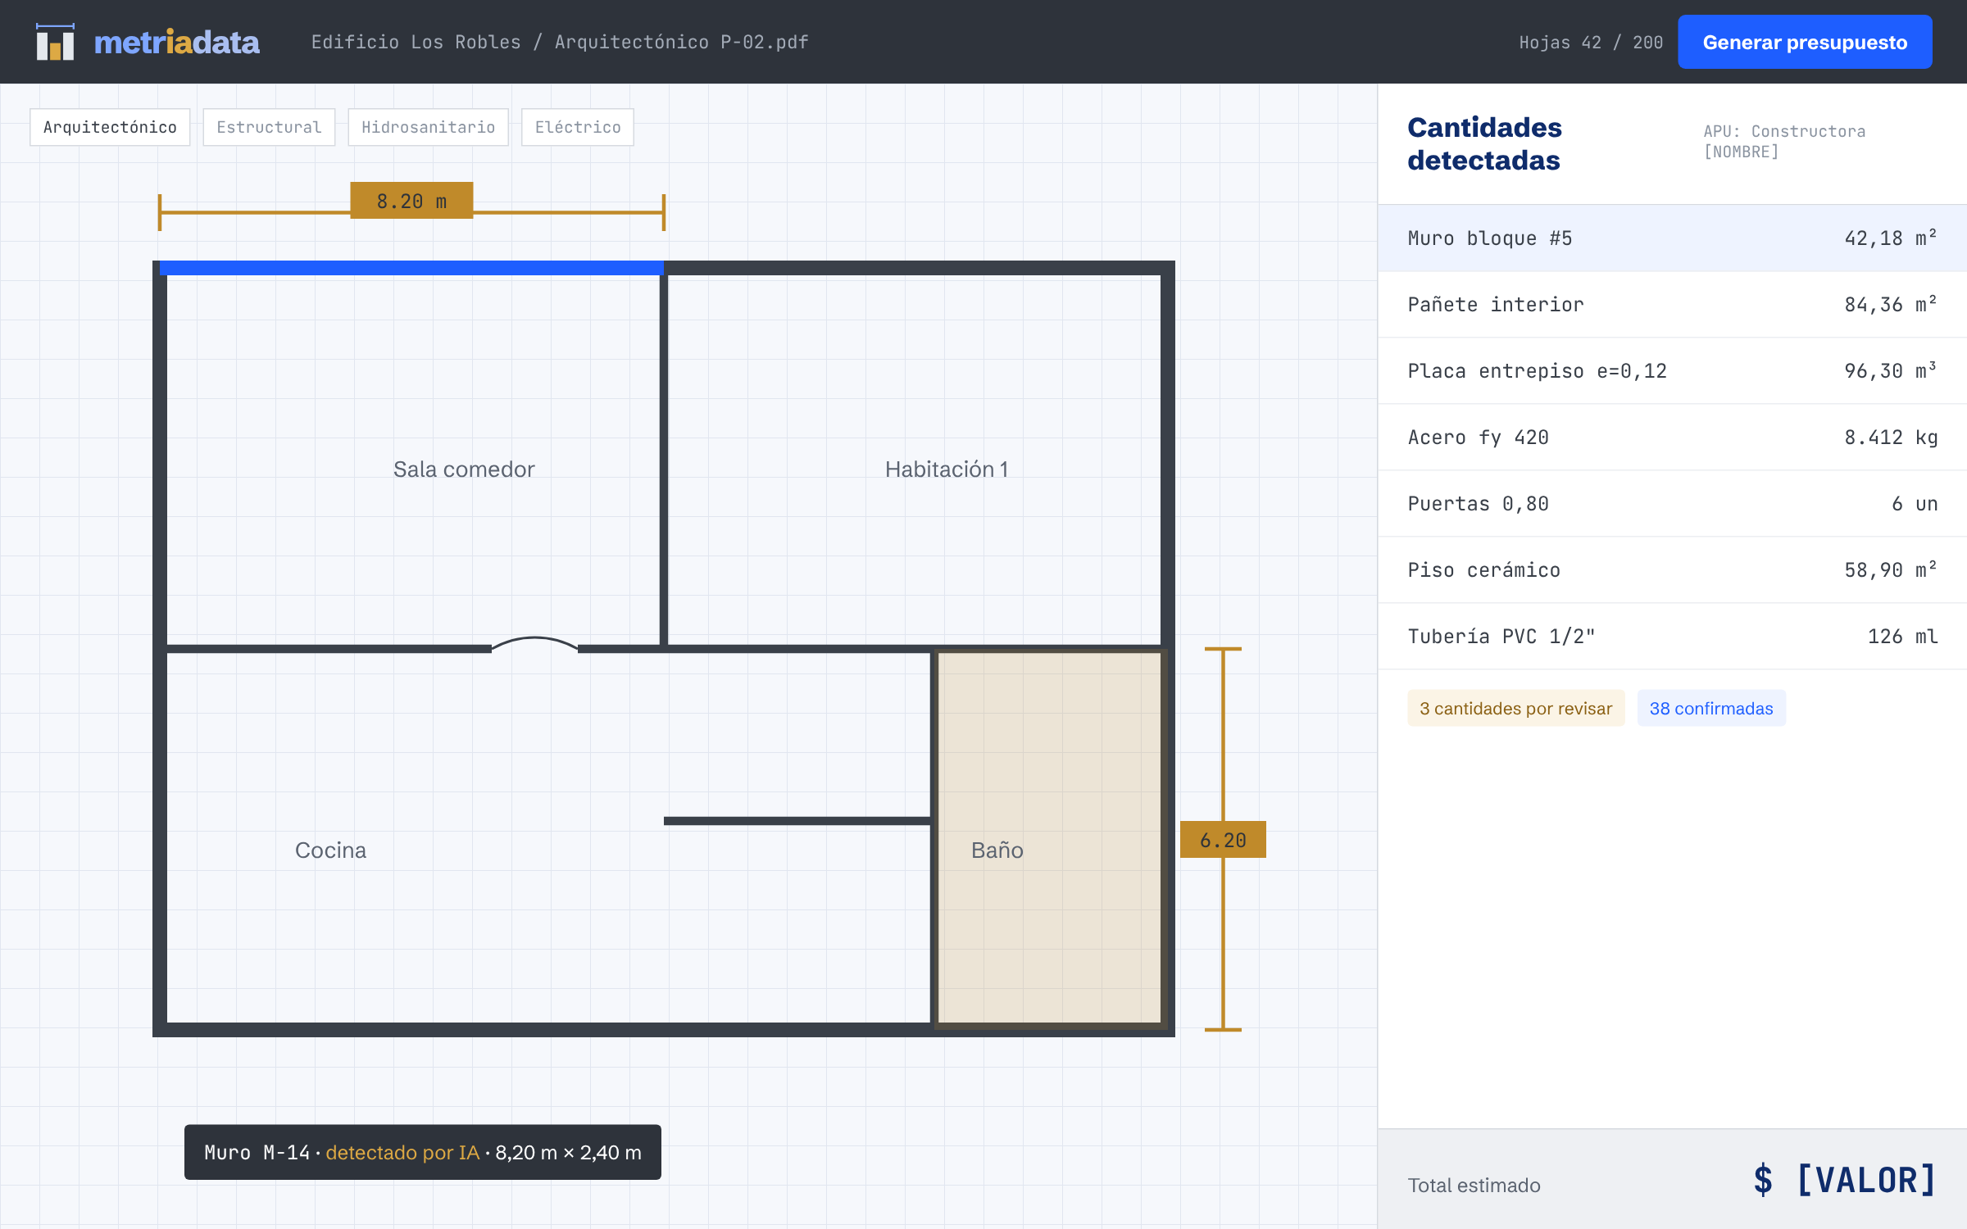Switch to the Eléctrico tab

pyautogui.click(x=578, y=127)
